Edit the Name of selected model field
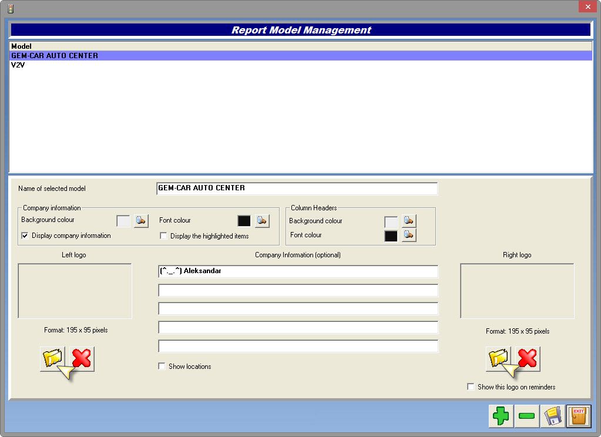Screen dimensions: 601x437 click(297, 188)
